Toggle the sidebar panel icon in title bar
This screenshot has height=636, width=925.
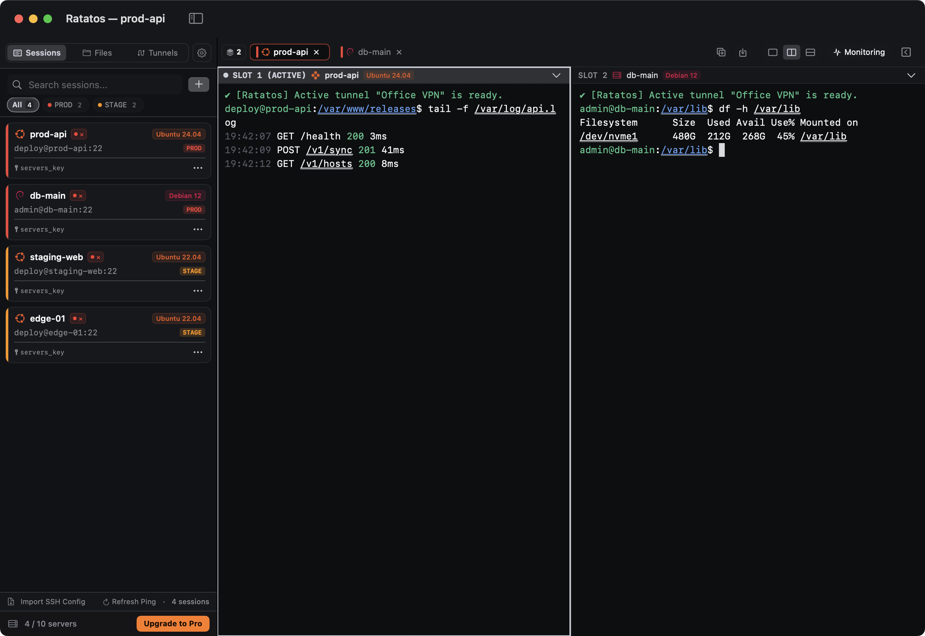point(195,18)
